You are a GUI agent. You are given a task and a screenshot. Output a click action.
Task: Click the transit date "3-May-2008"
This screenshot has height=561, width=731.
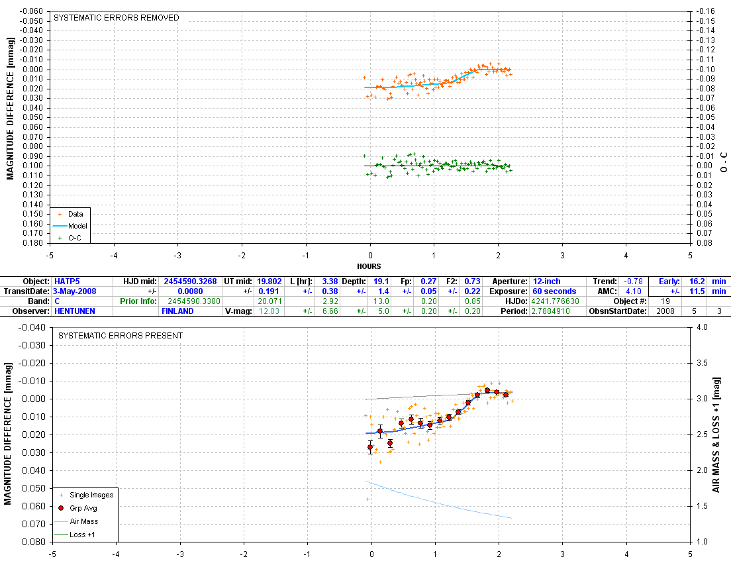coord(75,291)
